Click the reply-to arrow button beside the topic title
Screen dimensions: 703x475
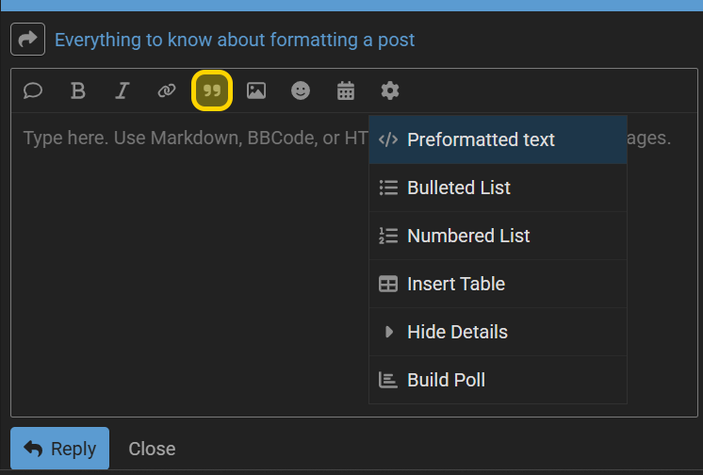pyautogui.click(x=27, y=39)
